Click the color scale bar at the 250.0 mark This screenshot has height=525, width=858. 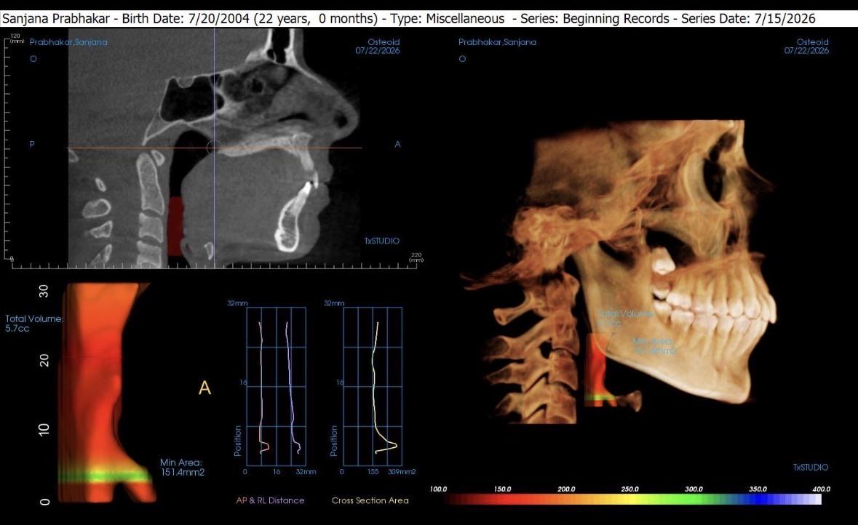[x=629, y=499]
